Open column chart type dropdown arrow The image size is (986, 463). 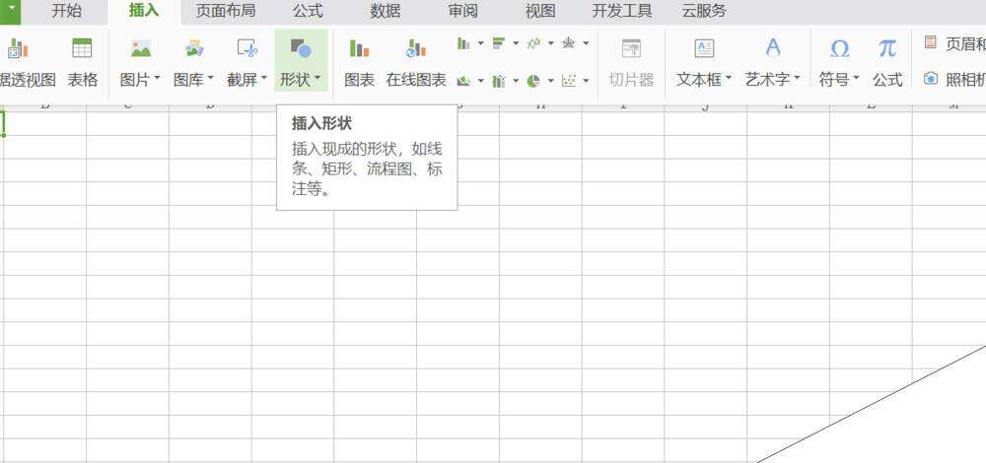[x=481, y=43]
